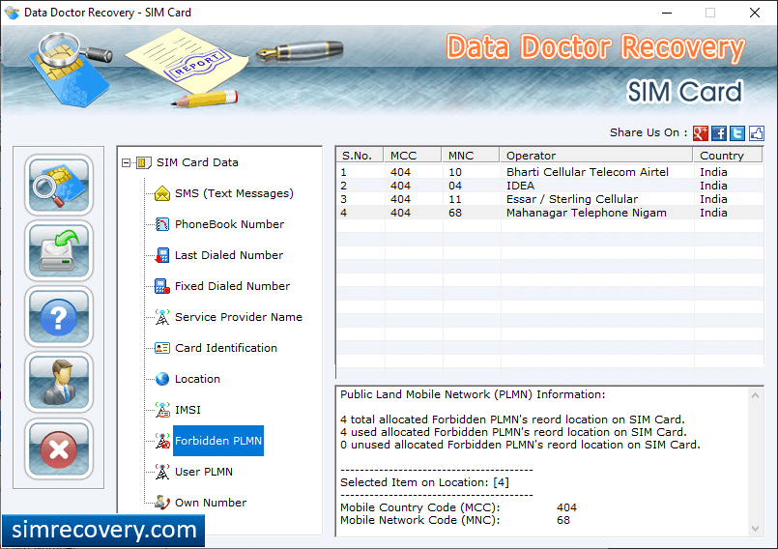Viewport: 778px width, 549px height.
Task: Click the User PLMN tower icon
Action: pos(161,472)
